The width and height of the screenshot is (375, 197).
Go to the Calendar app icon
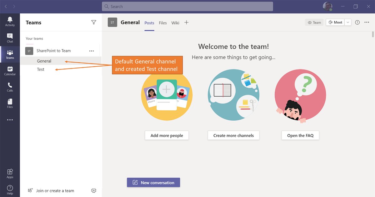point(10,71)
